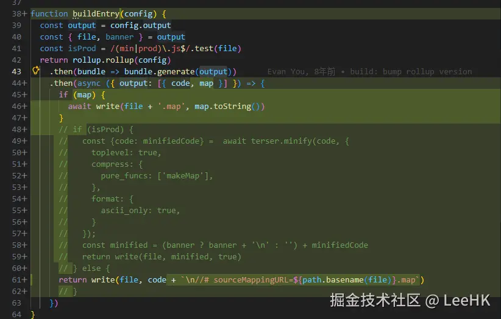Screen dimensions: 501x319
Task: Click 'rollup.rollup(config)' on line 42
Action: pos(122,60)
